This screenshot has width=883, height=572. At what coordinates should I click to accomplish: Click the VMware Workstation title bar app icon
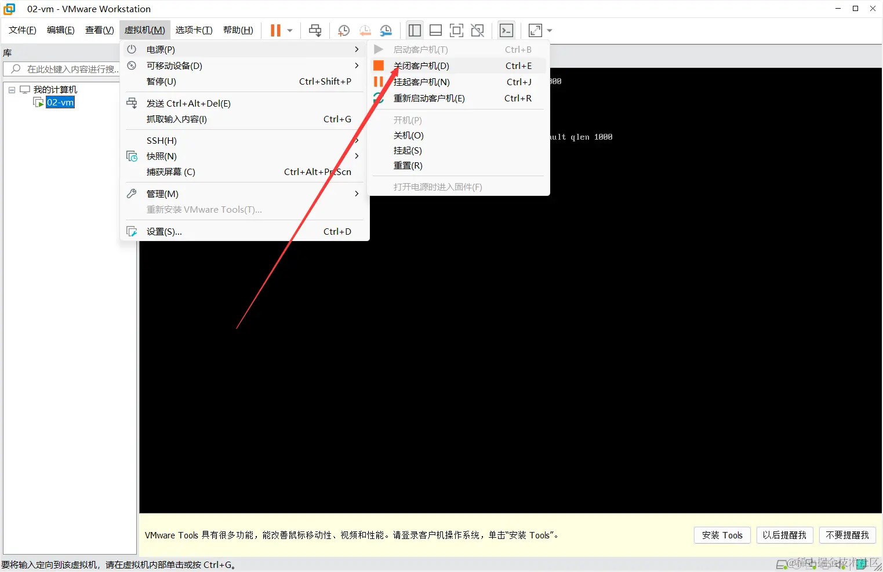(10, 9)
